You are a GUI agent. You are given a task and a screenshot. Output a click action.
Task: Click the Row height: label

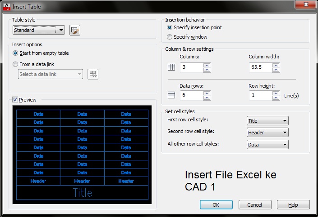click(x=262, y=86)
